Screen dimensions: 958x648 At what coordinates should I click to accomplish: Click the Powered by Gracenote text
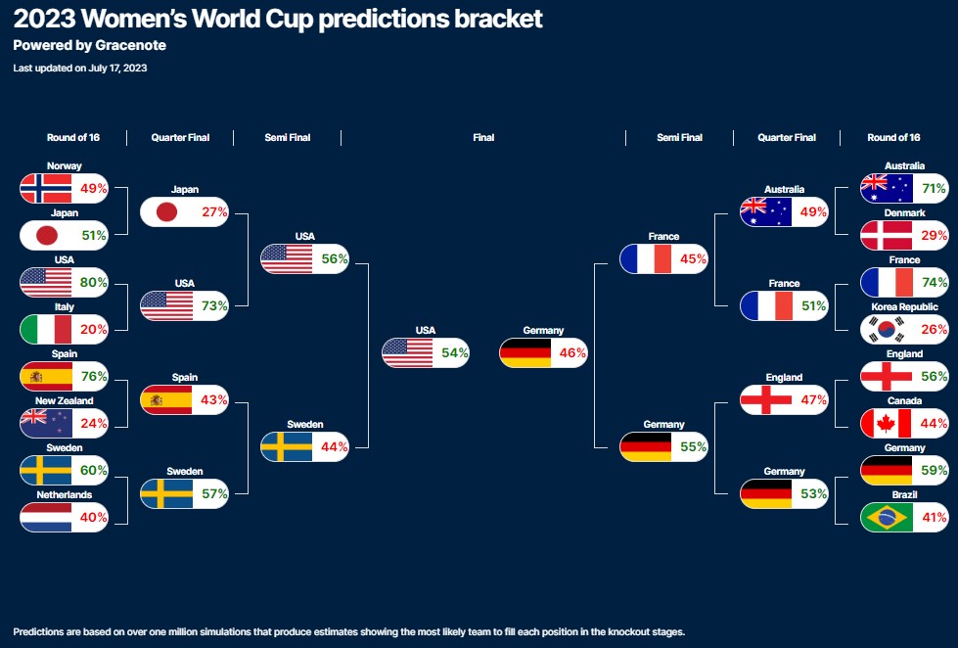89,45
